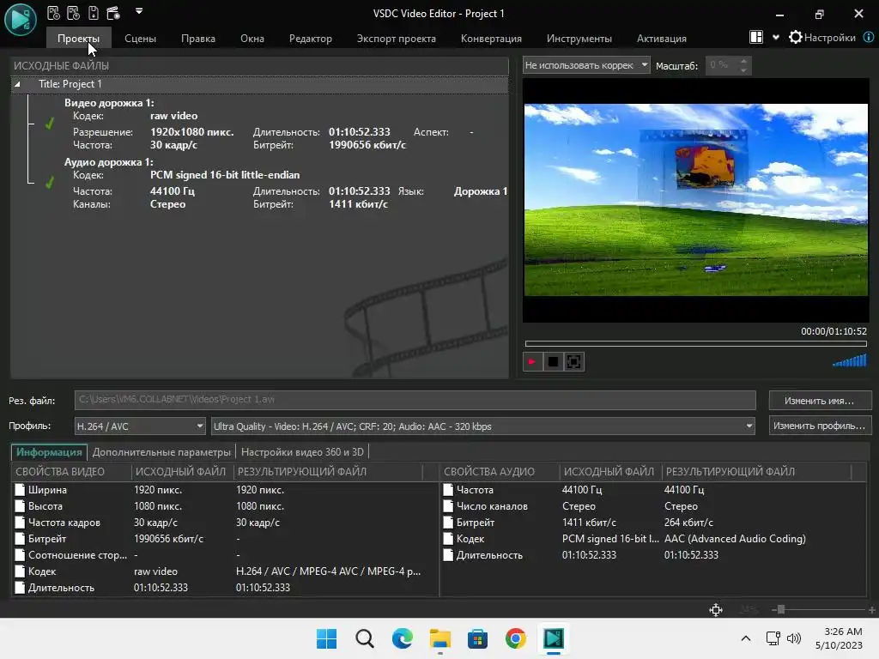Increase Масштаб with the up stepper arrow
Image resolution: width=879 pixels, height=659 pixels.
pos(743,61)
